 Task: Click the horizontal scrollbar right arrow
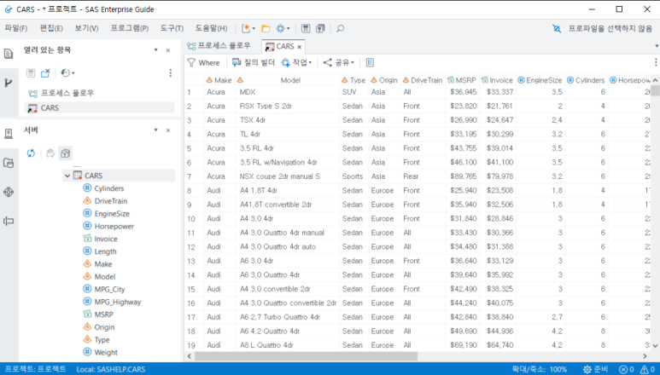tap(645, 356)
